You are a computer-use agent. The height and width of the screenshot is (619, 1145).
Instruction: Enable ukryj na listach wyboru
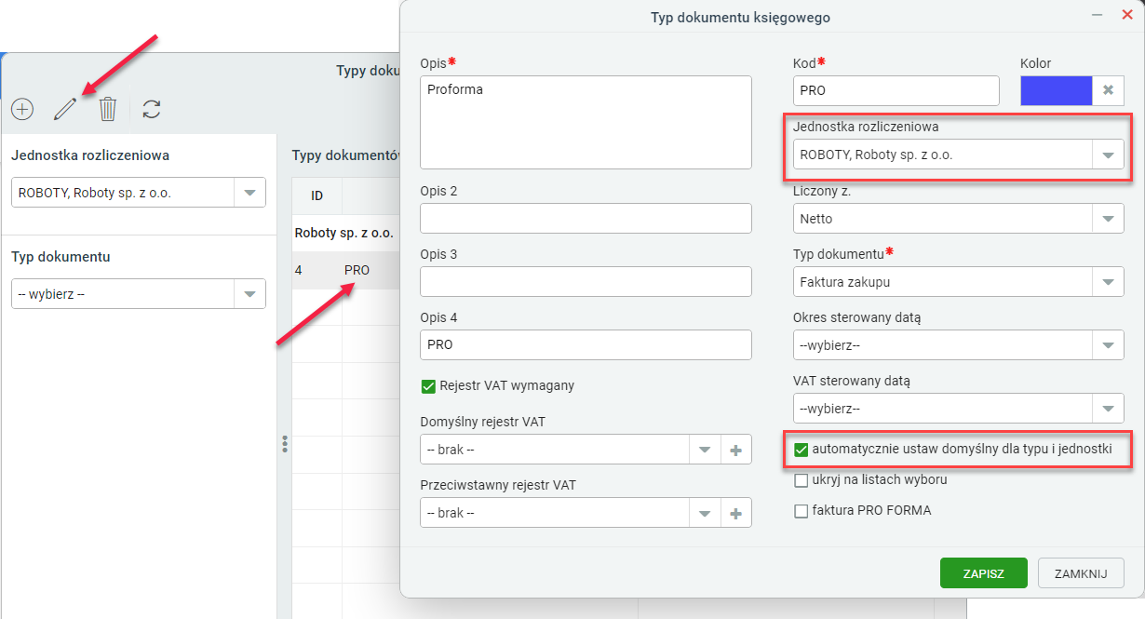[801, 480]
